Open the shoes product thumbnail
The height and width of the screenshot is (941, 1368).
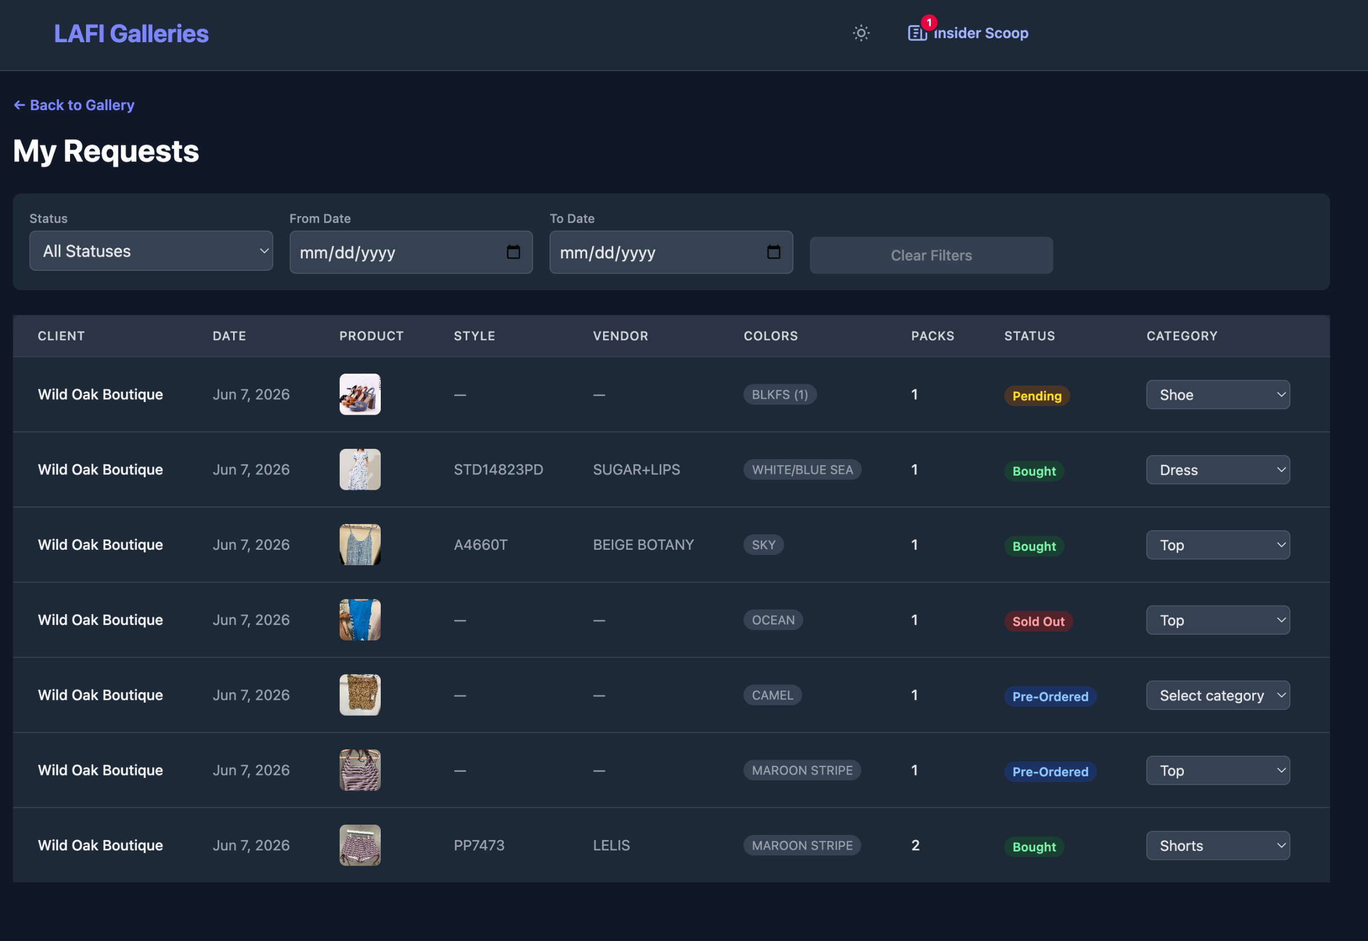360,395
